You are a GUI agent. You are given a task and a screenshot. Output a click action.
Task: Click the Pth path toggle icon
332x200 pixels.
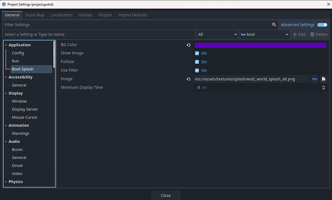[x=315, y=79]
